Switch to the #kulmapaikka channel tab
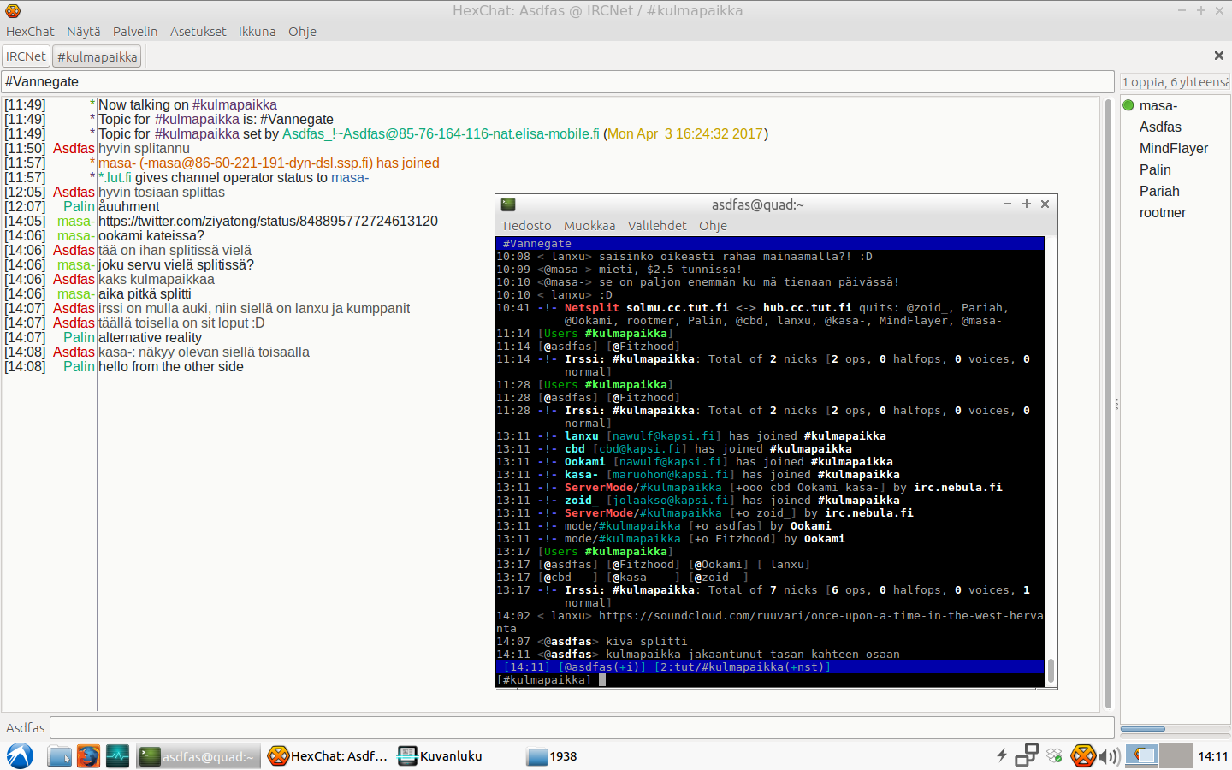 tap(97, 56)
